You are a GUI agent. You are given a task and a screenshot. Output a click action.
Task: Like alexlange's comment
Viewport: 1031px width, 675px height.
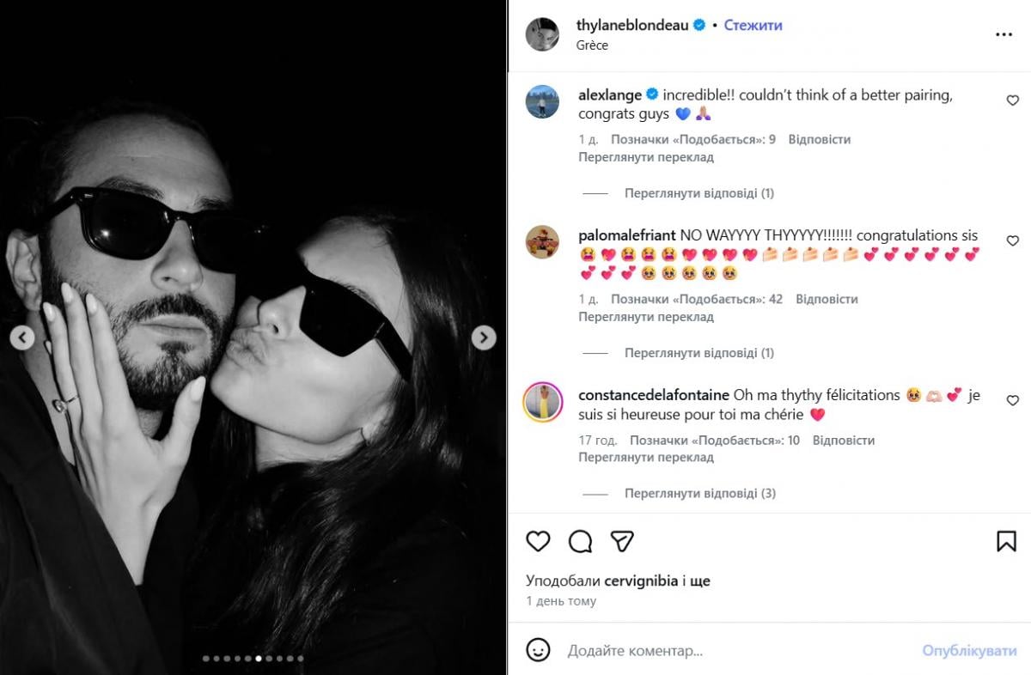click(1012, 100)
